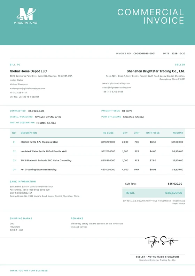This screenshot has height=276, width=195.
Task: Select vessel MV EVER GIVEN / 0712E
Action: click(x=48, y=117)
